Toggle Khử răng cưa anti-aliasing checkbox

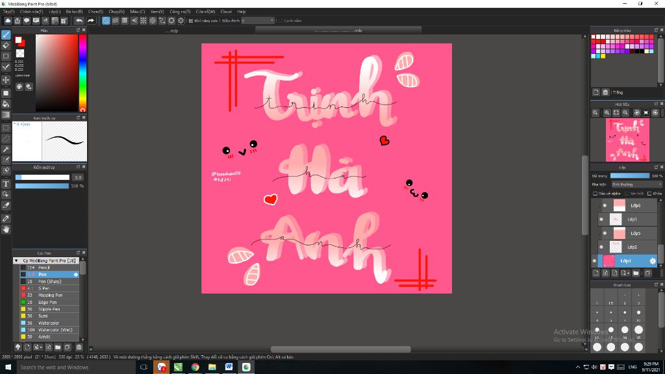(x=191, y=20)
